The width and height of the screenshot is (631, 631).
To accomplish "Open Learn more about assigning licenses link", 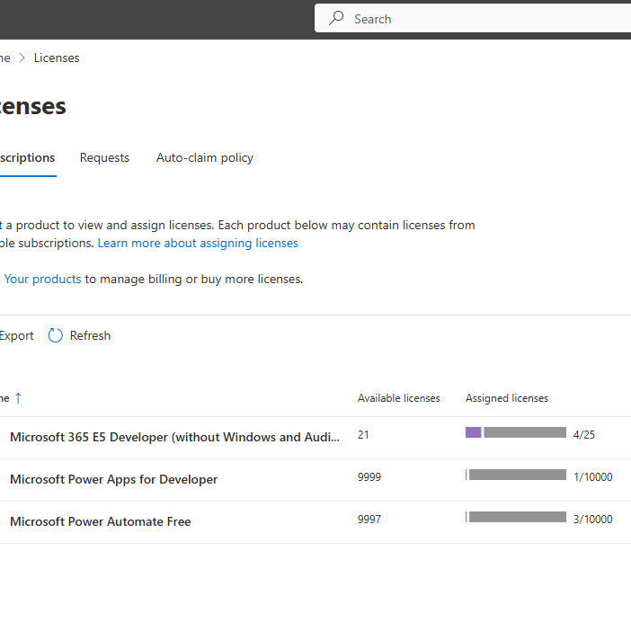I will (x=198, y=243).
